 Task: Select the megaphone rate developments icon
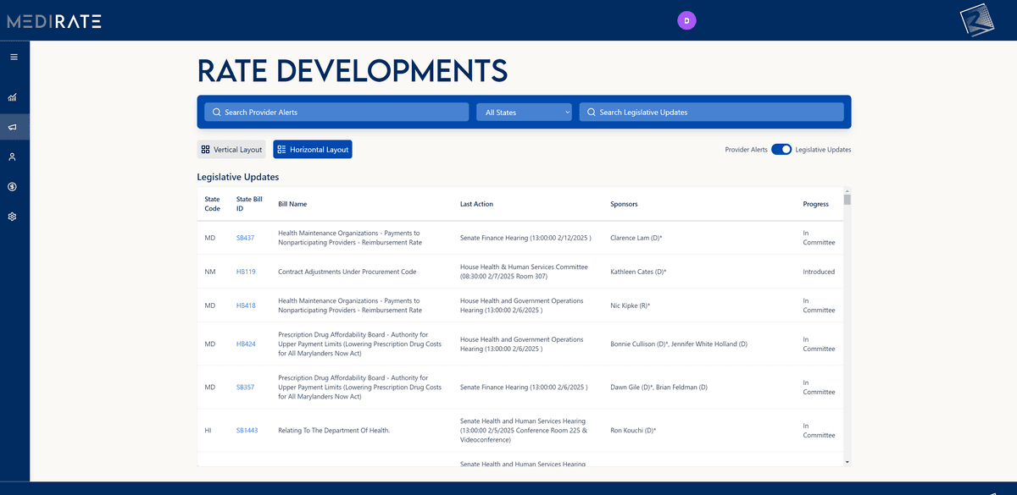point(14,127)
